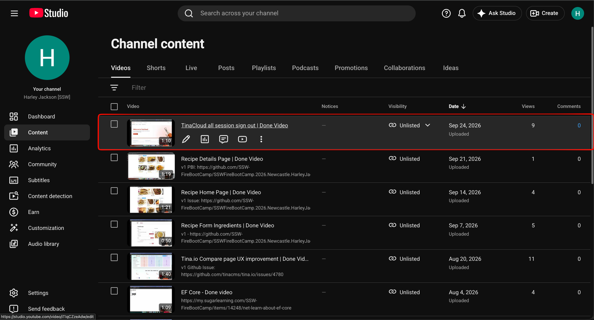Viewport: 594px width, 320px height.
Task: Check the TinaCloud all session sign out video
Action: (x=114, y=124)
